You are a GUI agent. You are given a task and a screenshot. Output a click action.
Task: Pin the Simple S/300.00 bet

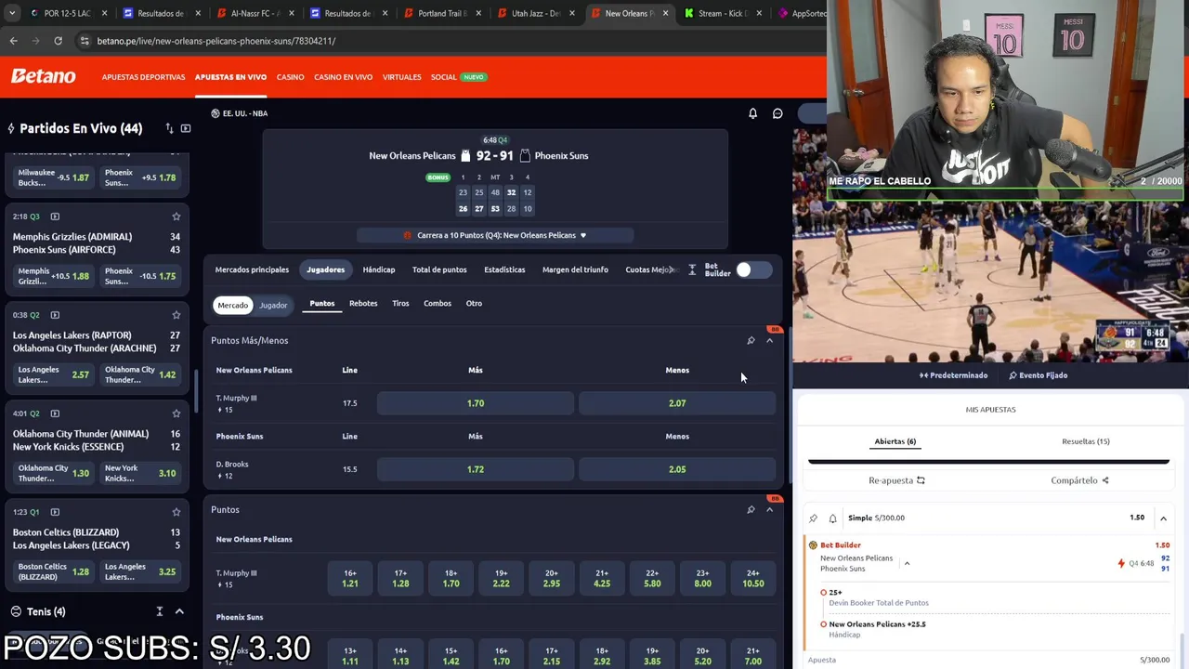tap(814, 518)
